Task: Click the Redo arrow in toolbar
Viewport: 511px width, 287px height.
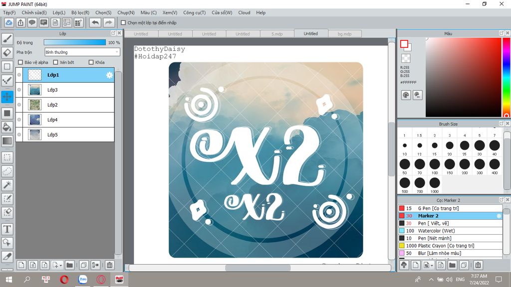Action: click(x=109, y=23)
